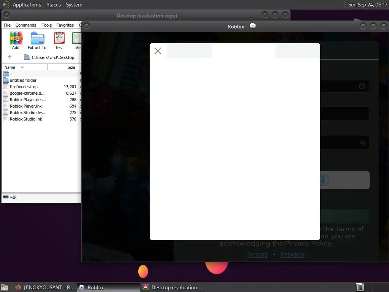Click the firefox.desktop file icon

(x=6, y=86)
